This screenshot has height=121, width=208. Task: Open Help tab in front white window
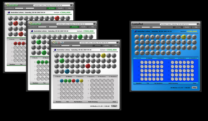coord(116,46)
